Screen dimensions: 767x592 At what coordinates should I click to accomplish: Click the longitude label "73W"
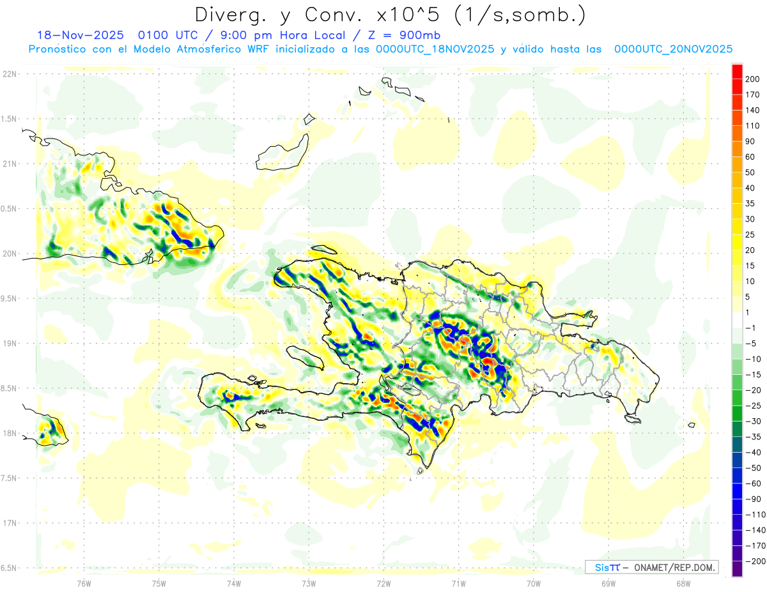[x=309, y=583]
